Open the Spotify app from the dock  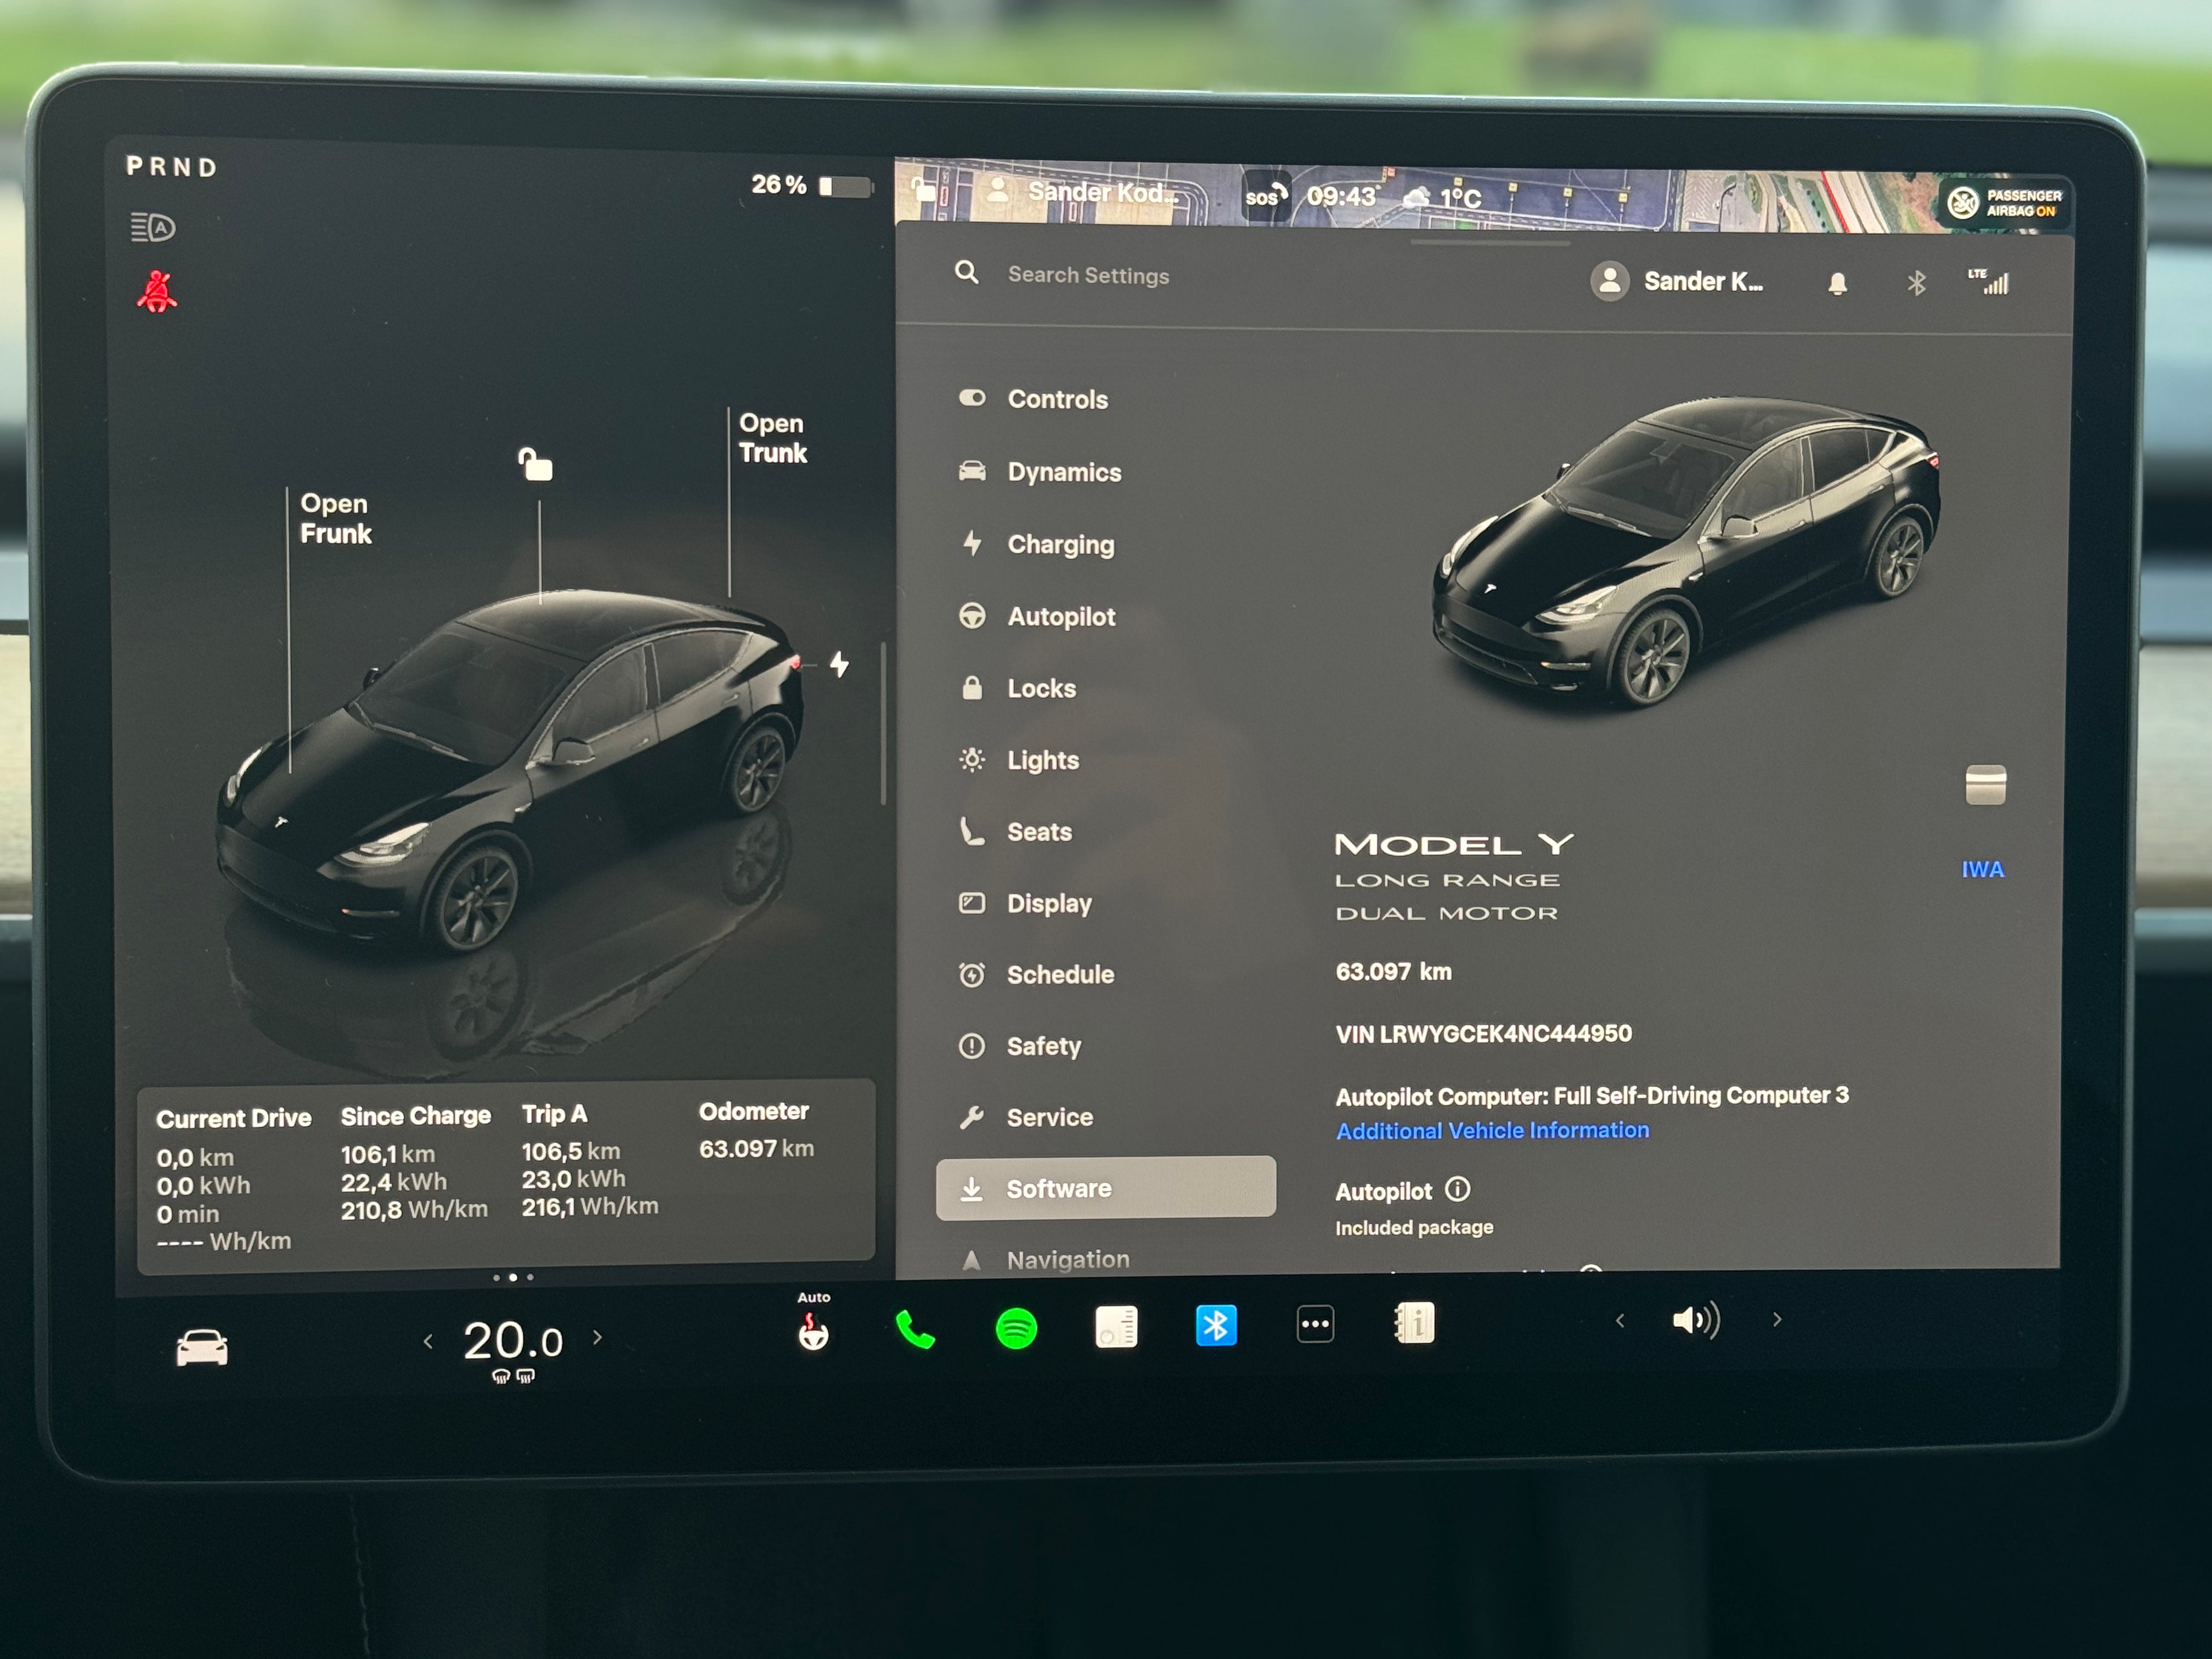1015,1330
